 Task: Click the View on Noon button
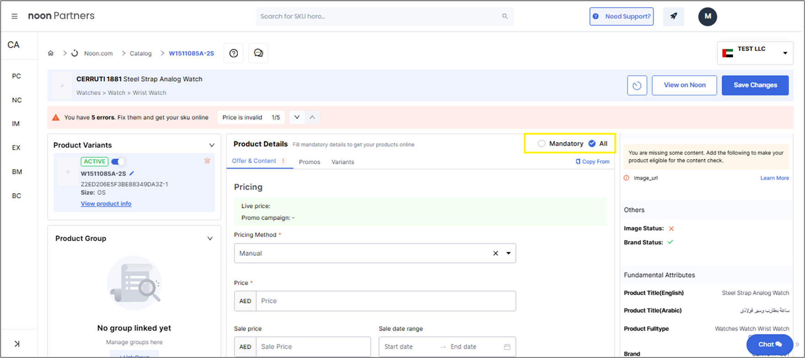685,85
